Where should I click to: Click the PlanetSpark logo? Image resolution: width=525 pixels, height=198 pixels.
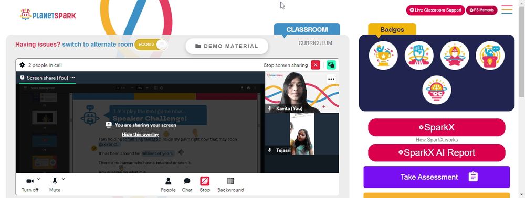coord(48,15)
